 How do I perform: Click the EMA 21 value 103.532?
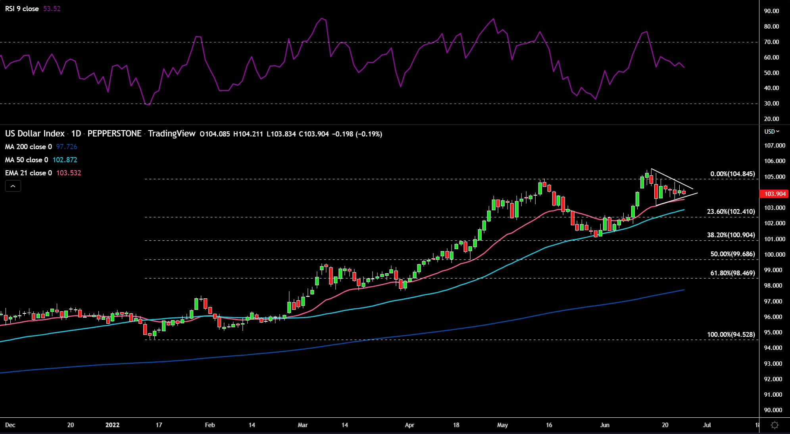click(69, 173)
